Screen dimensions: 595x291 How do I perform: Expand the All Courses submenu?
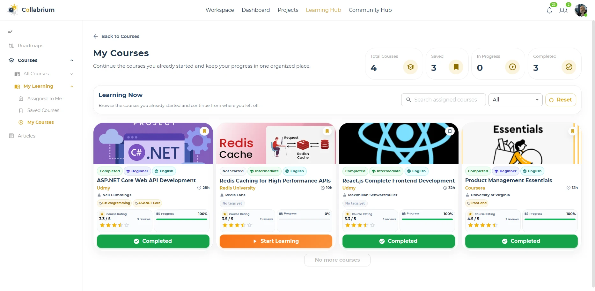click(x=72, y=74)
